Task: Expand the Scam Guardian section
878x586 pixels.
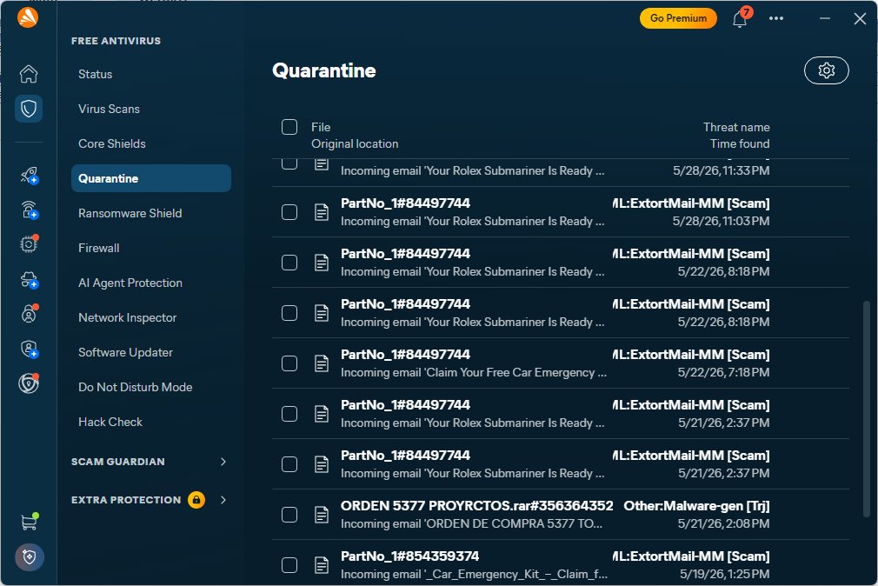Action: (x=223, y=462)
